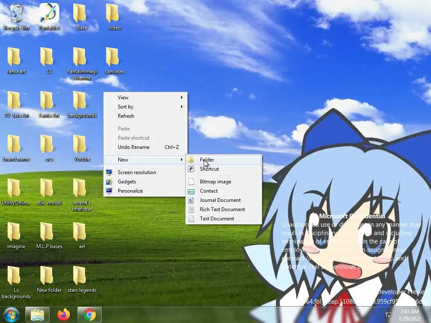Select serena's briefcase folder
The height and width of the screenshot is (323, 431).
82,195
